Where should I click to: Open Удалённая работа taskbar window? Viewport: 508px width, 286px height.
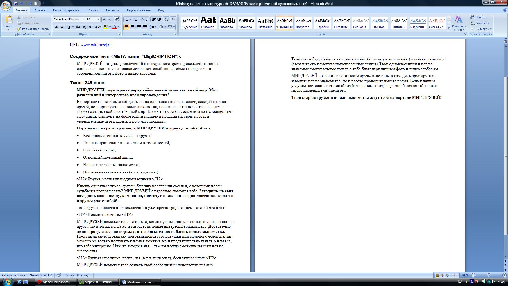(55, 282)
